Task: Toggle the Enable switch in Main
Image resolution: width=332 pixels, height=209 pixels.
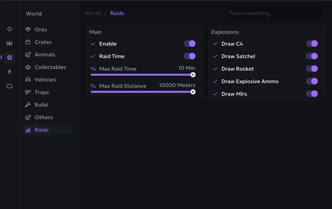Action: click(x=190, y=44)
